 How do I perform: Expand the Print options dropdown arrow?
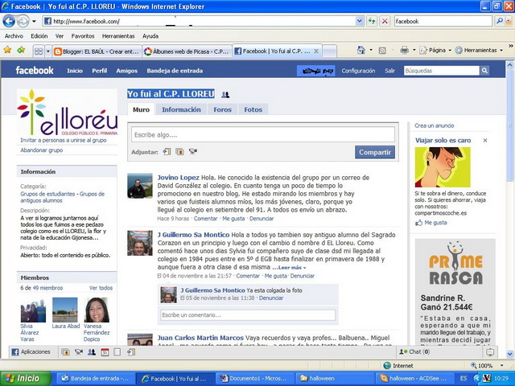point(414,50)
